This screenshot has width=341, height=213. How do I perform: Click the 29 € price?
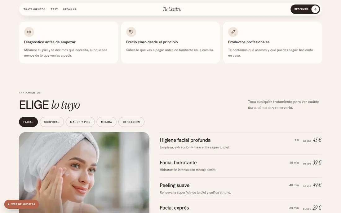tap(317, 208)
